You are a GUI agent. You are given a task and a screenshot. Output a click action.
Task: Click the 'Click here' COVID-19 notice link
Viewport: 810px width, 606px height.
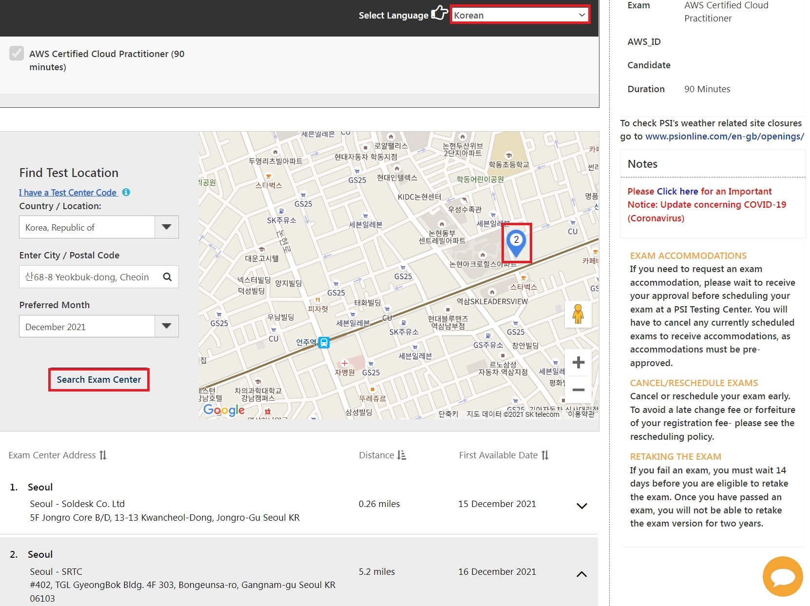677,192
